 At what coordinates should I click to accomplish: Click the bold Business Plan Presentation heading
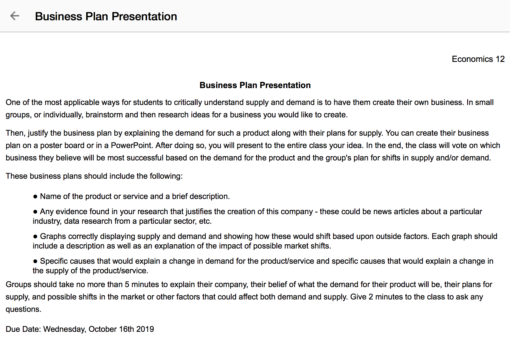click(255, 85)
